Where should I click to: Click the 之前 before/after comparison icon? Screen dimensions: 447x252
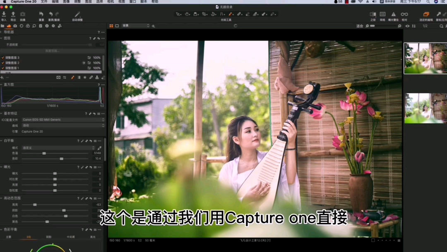(x=373, y=14)
